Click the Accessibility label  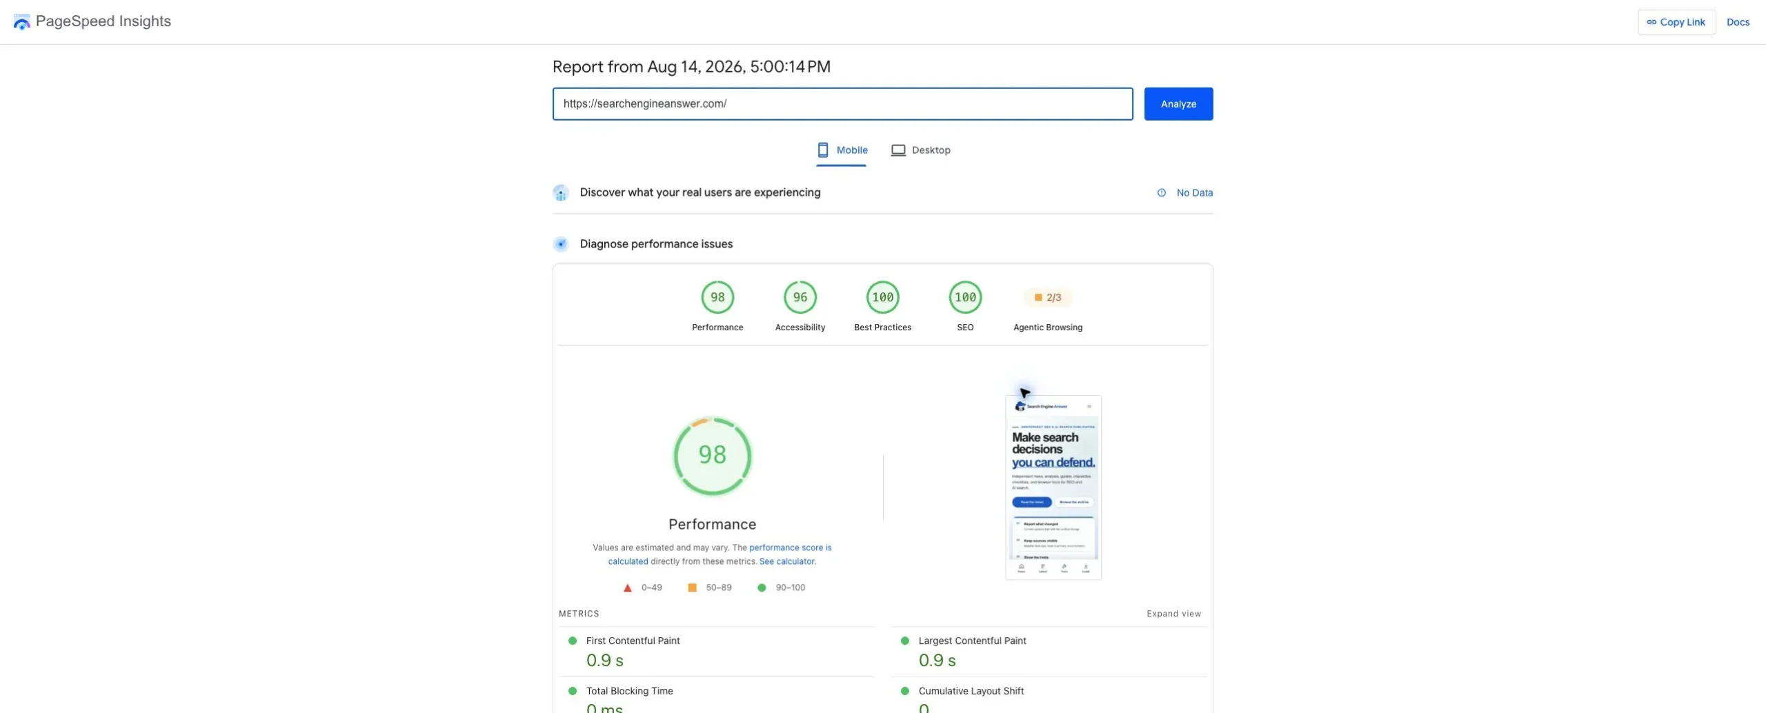coord(800,328)
